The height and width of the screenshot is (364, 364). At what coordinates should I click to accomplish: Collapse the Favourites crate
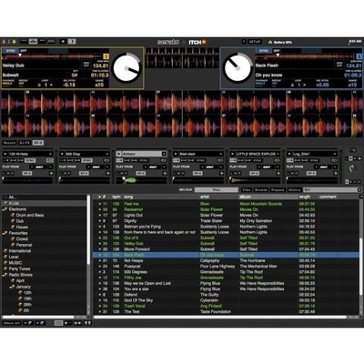5,233
